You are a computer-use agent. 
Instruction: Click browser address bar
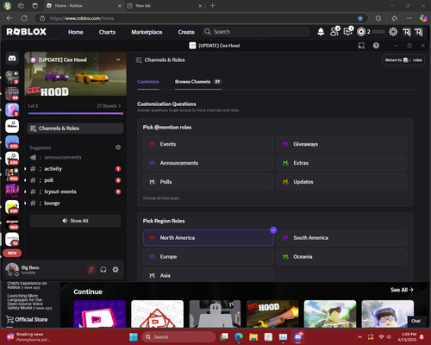pyautogui.click(x=201, y=18)
